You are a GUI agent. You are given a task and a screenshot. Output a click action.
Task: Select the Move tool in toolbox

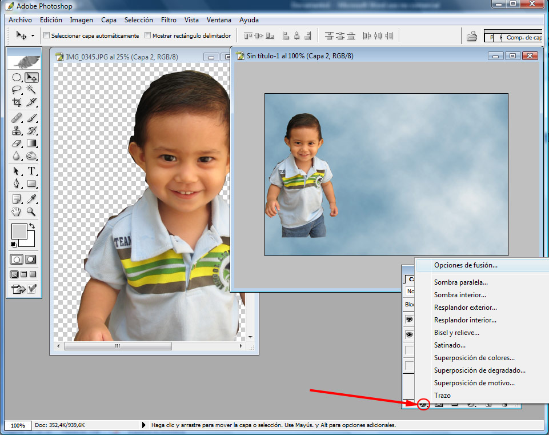coord(31,77)
